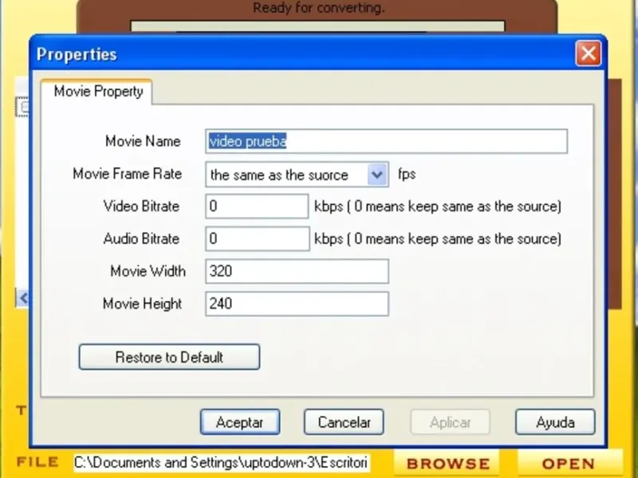Click the Video Bitrate label
638x478 pixels.
click(x=142, y=206)
